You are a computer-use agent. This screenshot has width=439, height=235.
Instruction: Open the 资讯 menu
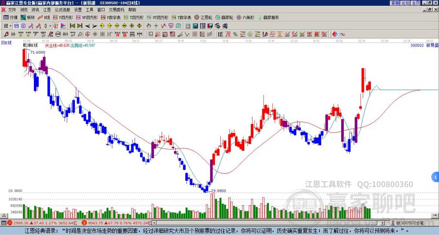coord(35,10)
